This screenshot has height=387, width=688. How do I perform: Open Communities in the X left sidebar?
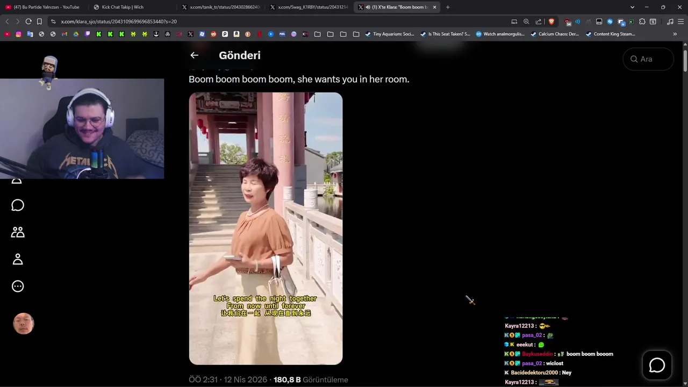tap(18, 232)
